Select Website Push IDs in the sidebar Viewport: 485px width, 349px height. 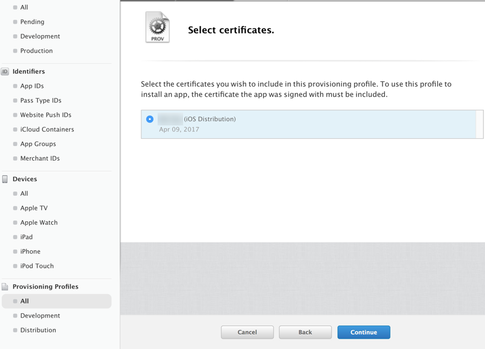[x=45, y=115]
